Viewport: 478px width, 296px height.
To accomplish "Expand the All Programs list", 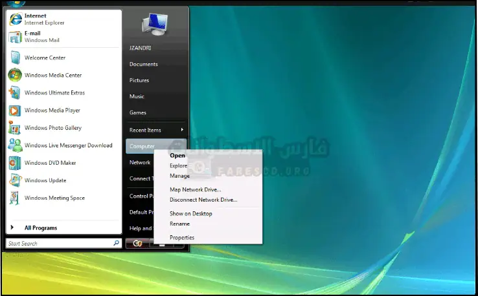I will tap(40, 227).
